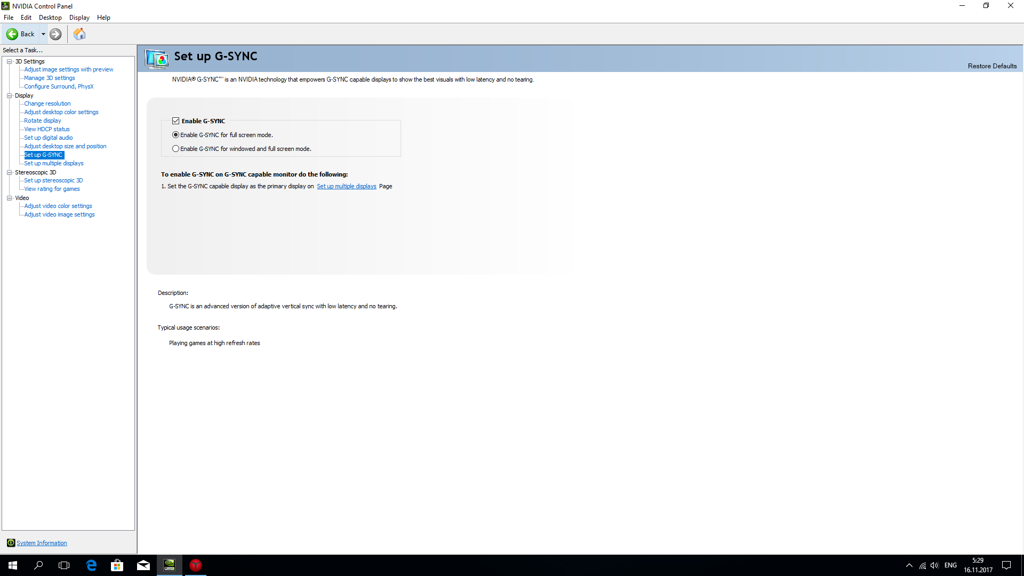1024x576 pixels.
Task: Click the Back button label
Action: coord(27,34)
